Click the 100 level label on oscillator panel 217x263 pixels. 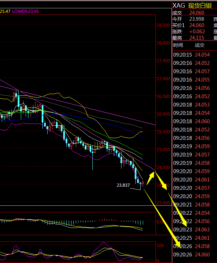click(160, 246)
